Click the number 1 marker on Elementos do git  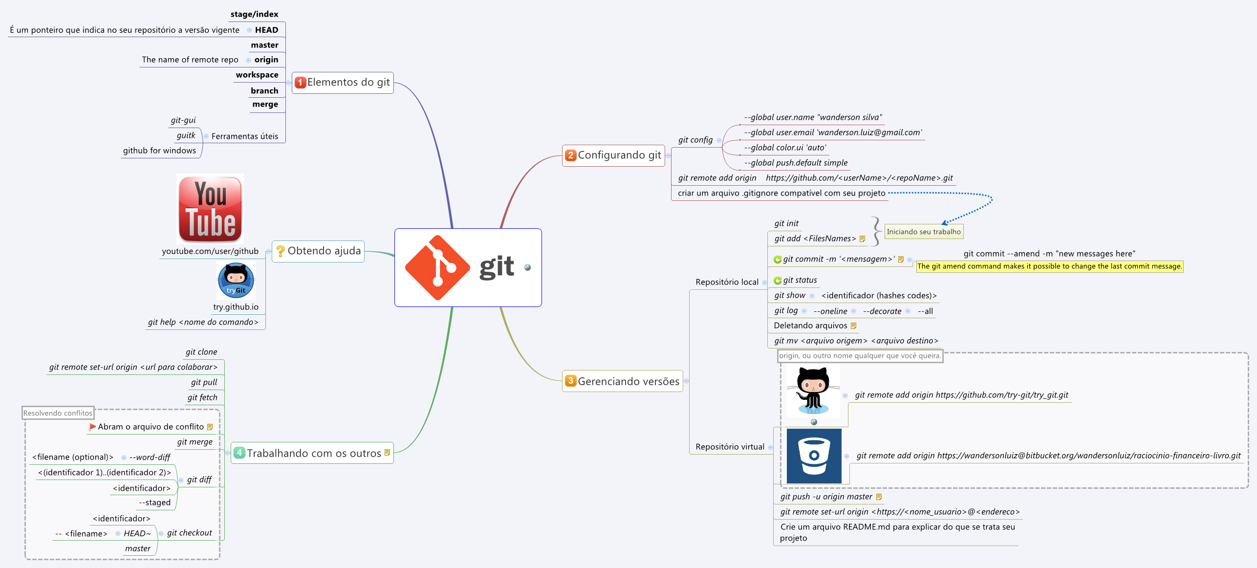(x=300, y=82)
